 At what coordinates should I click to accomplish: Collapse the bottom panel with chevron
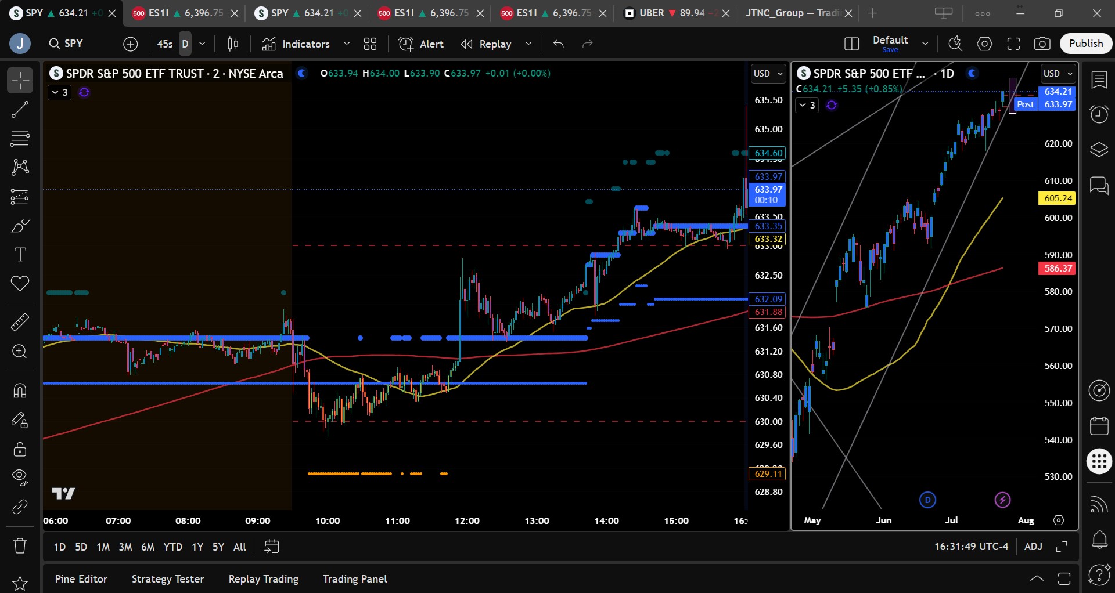click(1037, 578)
